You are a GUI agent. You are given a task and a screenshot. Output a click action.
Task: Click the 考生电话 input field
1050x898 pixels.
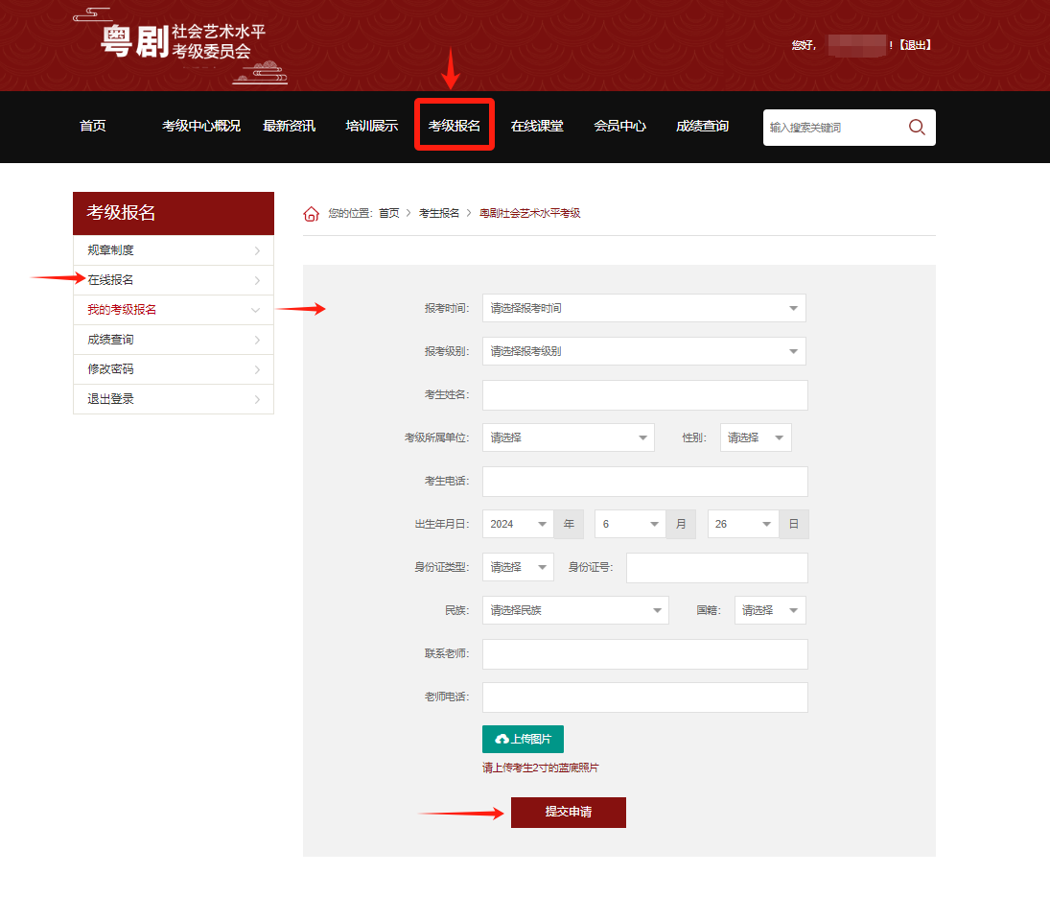click(645, 482)
